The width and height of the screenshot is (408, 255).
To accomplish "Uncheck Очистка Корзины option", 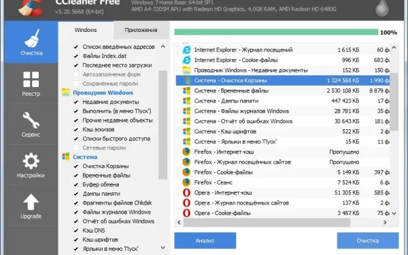I will (75, 166).
